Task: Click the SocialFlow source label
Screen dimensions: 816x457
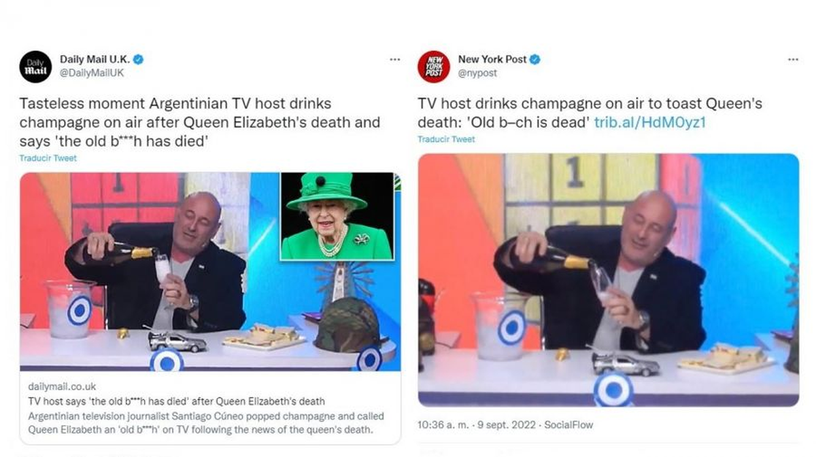Action: pos(568,425)
